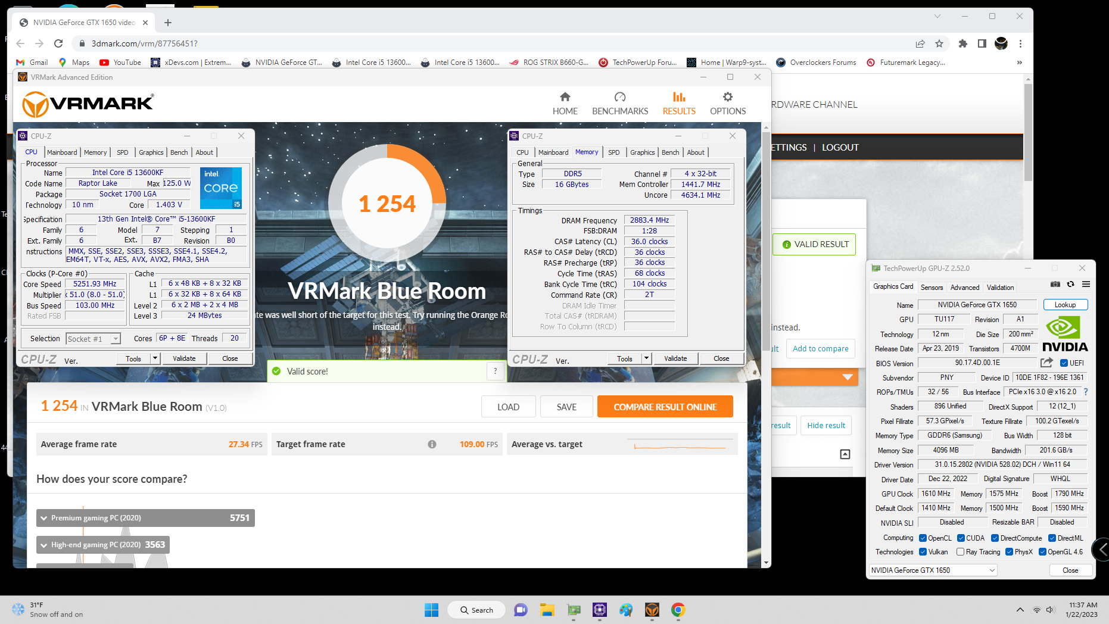Open Tools dropdown arrow in right CPU-Z
Screen dimensions: 1109x624
646,358
